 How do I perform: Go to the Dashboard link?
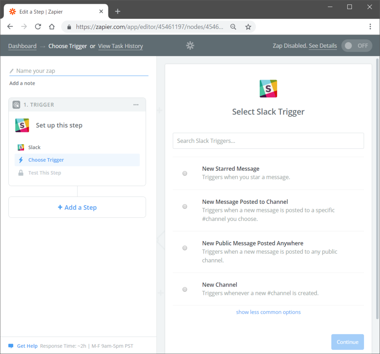tap(22, 46)
